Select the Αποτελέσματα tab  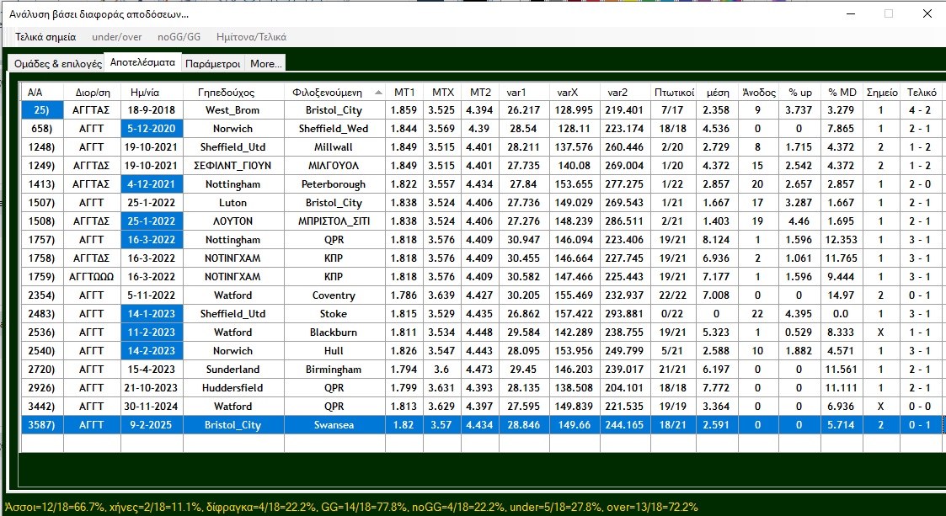(141, 62)
